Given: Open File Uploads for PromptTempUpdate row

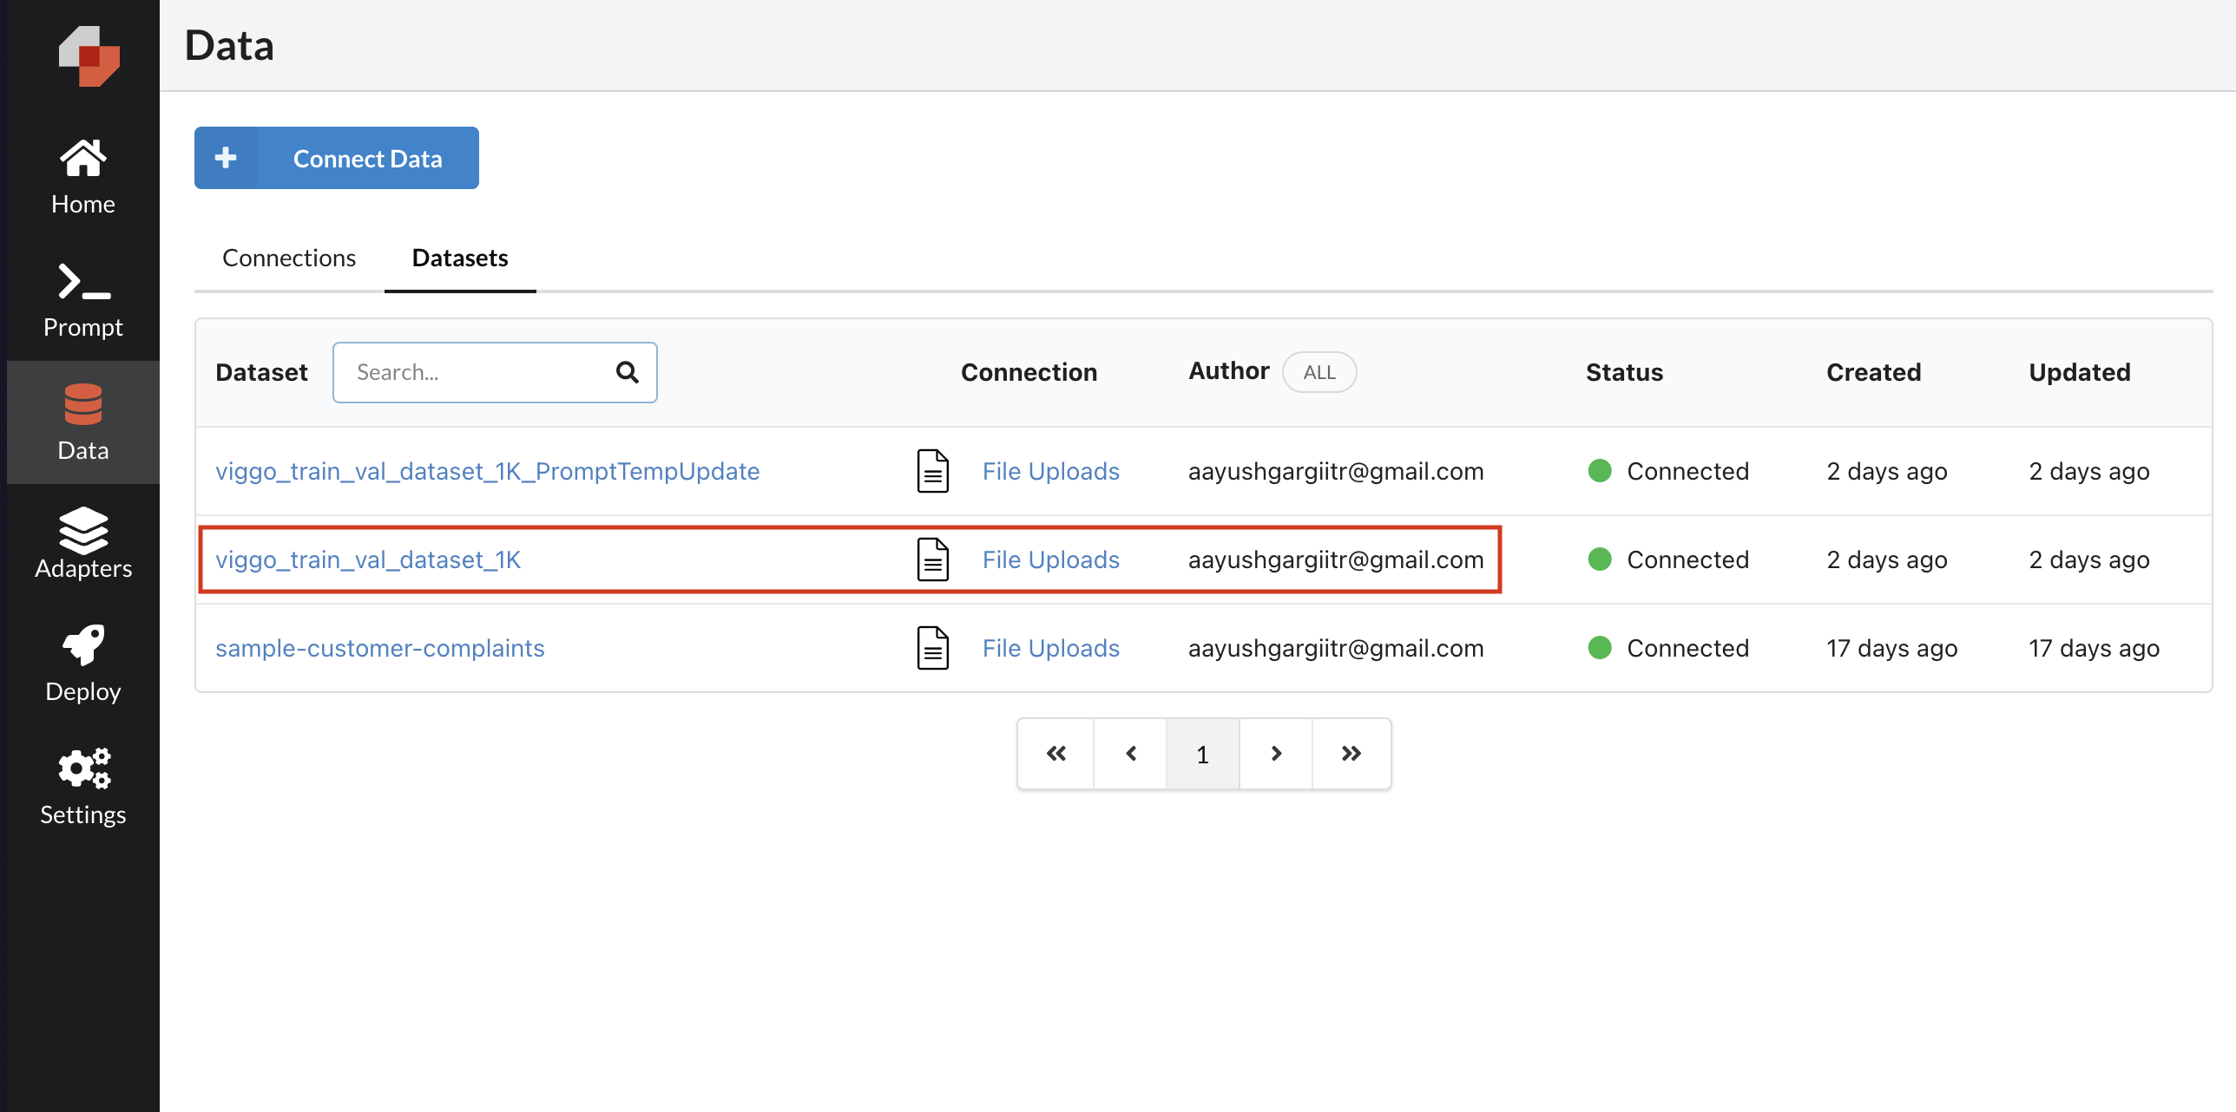Looking at the screenshot, I should (1051, 471).
